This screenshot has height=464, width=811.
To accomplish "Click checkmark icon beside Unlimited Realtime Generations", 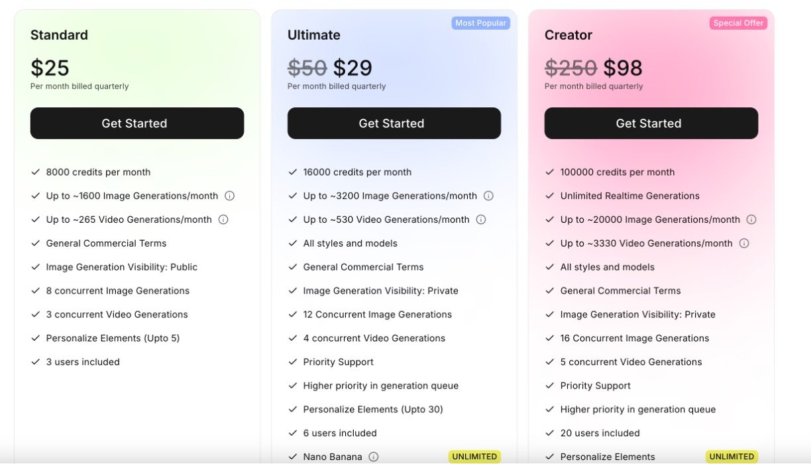I will coord(549,196).
